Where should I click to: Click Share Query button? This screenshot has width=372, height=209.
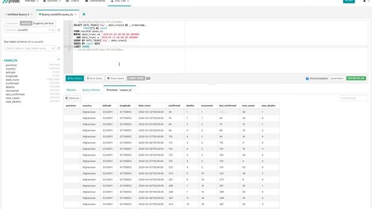116,78
